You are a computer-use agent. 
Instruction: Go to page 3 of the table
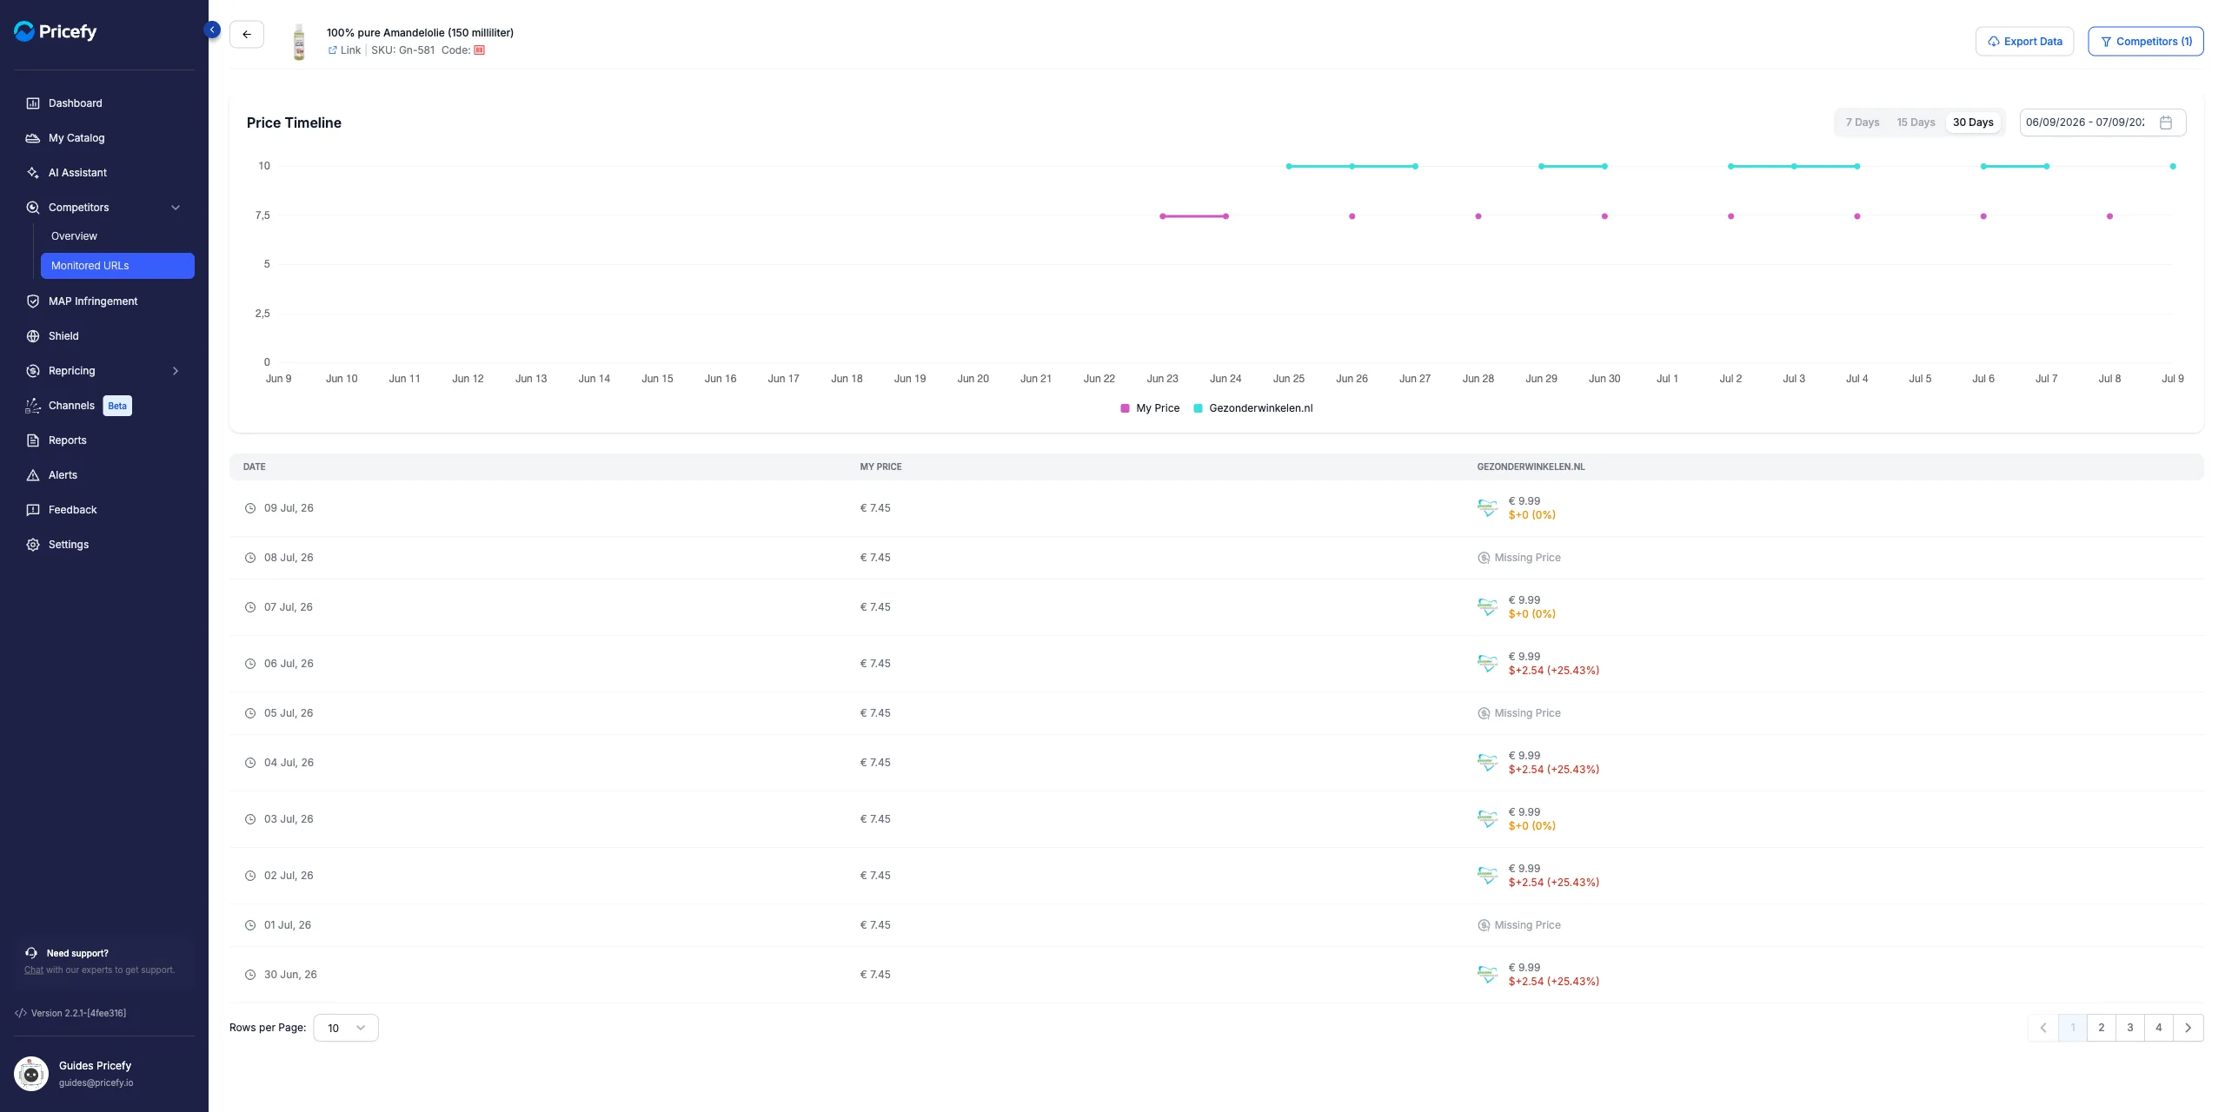pos(2130,1028)
